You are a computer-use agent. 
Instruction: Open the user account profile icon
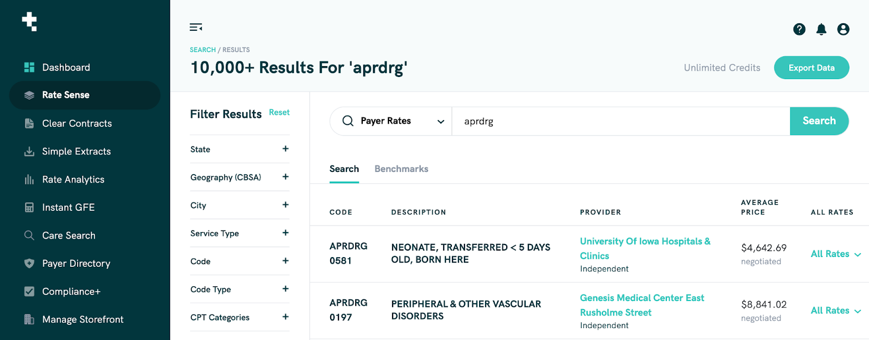pos(843,29)
